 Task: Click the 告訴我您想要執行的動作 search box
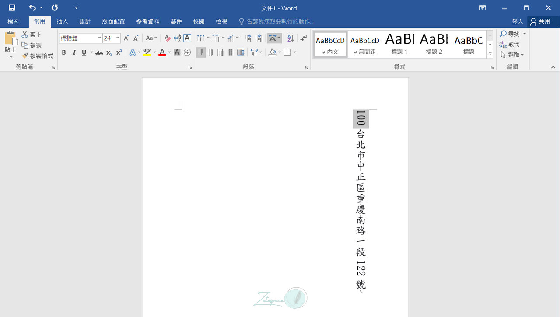click(276, 21)
